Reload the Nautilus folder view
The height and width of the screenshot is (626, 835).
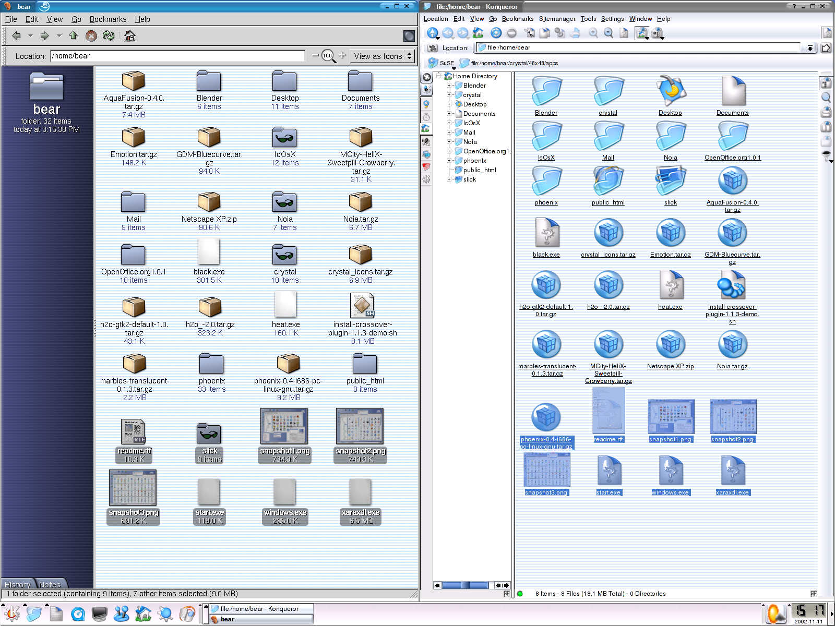pyautogui.click(x=109, y=35)
